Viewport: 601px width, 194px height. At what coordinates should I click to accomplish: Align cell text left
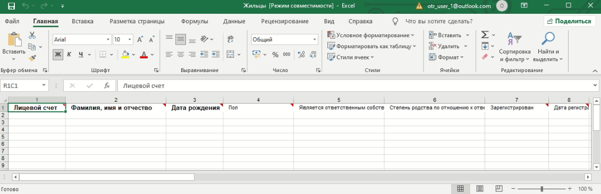[169, 55]
